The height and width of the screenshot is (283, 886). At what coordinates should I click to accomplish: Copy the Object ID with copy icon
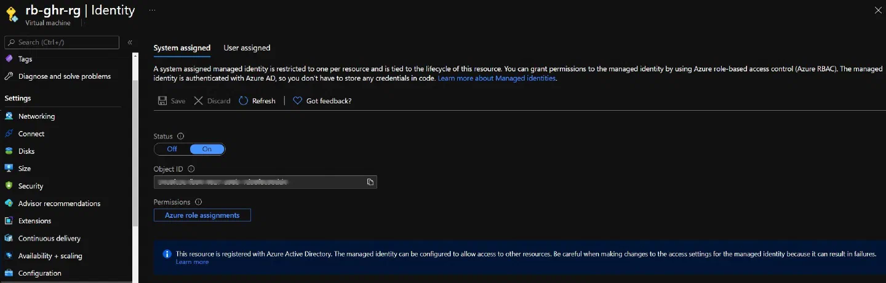tap(370, 182)
